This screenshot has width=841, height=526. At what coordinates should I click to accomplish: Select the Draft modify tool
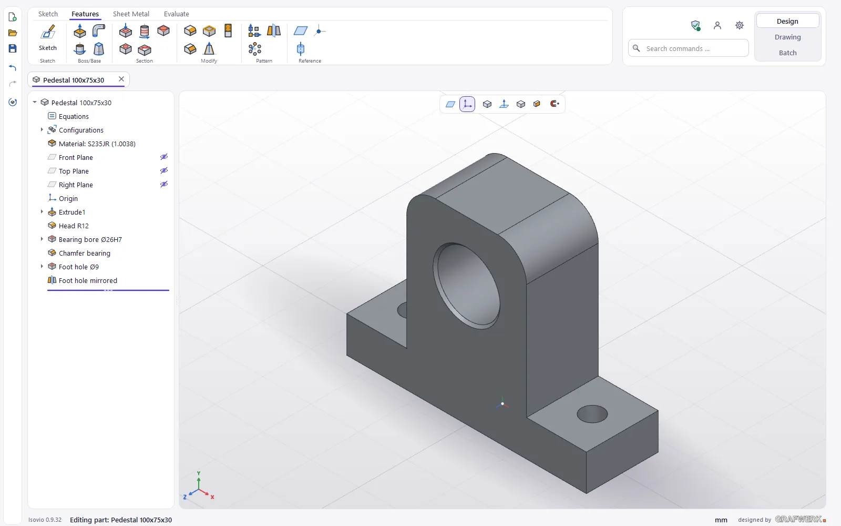coord(209,49)
